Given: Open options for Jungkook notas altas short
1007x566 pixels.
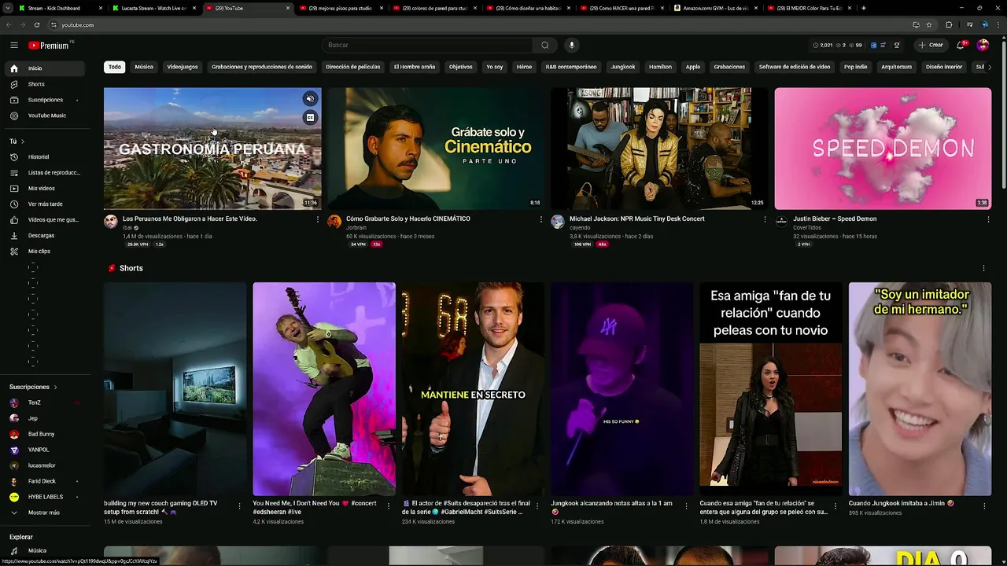Looking at the screenshot, I should tap(687, 506).
